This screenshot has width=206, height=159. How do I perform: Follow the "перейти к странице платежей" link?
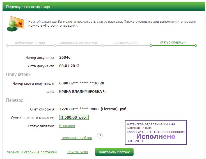point(32,152)
